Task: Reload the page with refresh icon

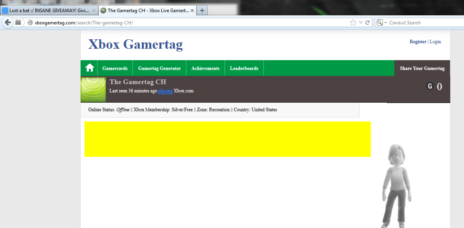Action: [368, 22]
